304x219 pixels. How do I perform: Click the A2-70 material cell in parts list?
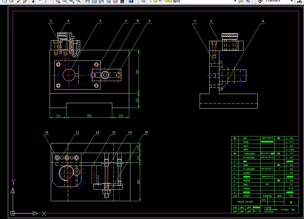(291, 153)
